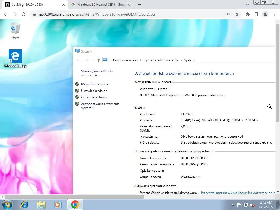Open Ustawienia zdalne link
280x210 pixels.
pyautogui.click(x=94, y=91)
